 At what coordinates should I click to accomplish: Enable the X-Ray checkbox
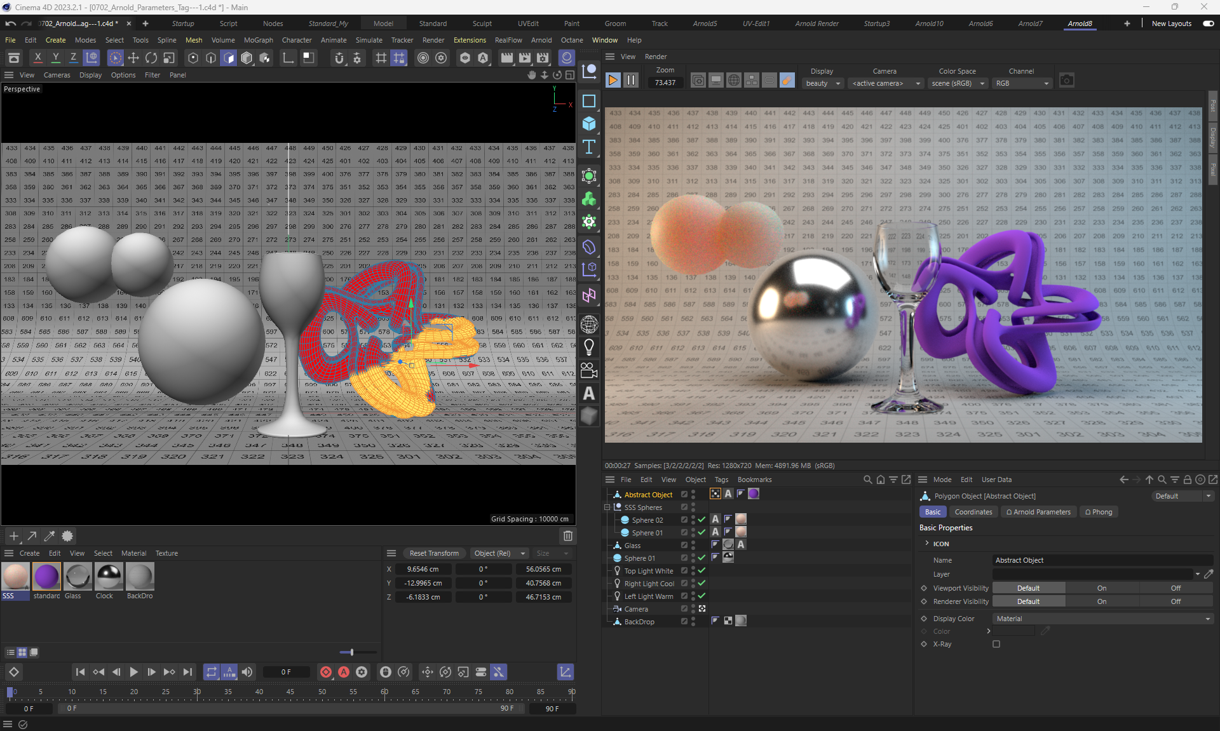996,644
